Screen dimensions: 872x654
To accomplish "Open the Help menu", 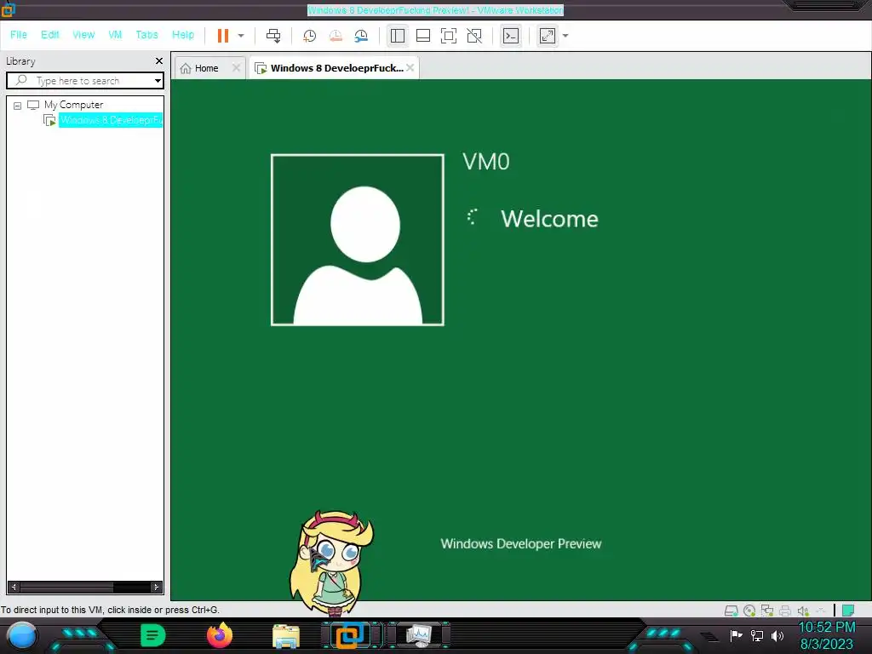I will pyautogui.click(x=183, y=34).
